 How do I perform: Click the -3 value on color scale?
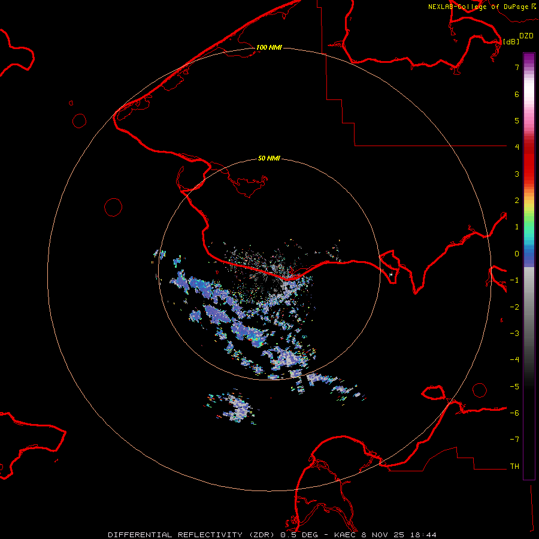[x=514, y=334]
